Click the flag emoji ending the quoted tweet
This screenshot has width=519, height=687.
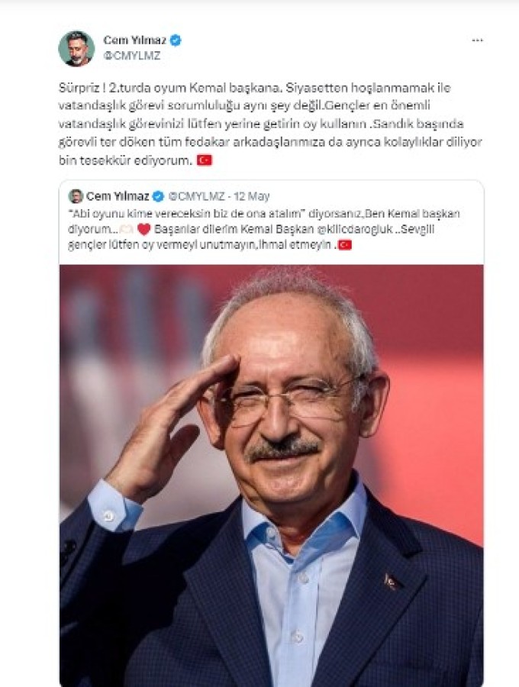[x=345, y=245]
